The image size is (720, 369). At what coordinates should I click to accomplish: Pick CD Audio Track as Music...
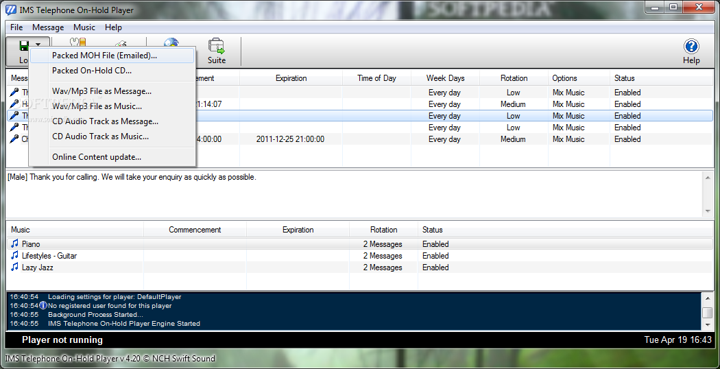(x=112, y=136)
